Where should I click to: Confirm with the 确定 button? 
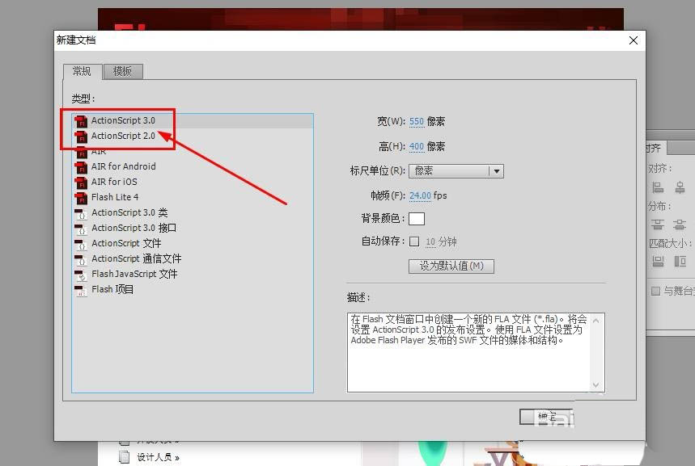coord(546,417)
